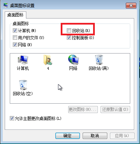The image size is (140, 144).
Task: Select the 回收站(满) full recycle bin icon
Action: 99,60
